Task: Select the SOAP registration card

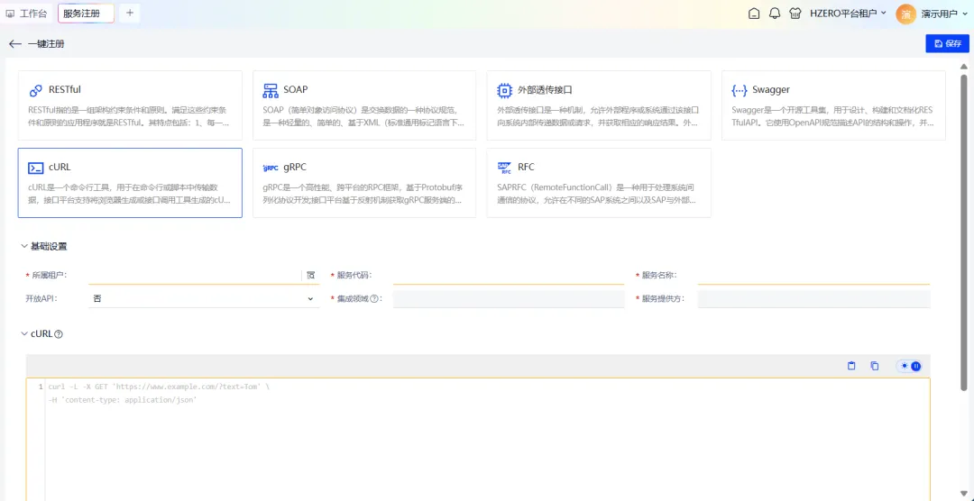Action: [364, 105]
